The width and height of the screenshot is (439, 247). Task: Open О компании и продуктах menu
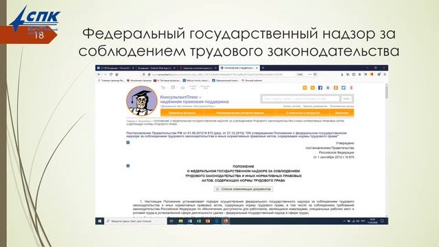click(303, 113)
